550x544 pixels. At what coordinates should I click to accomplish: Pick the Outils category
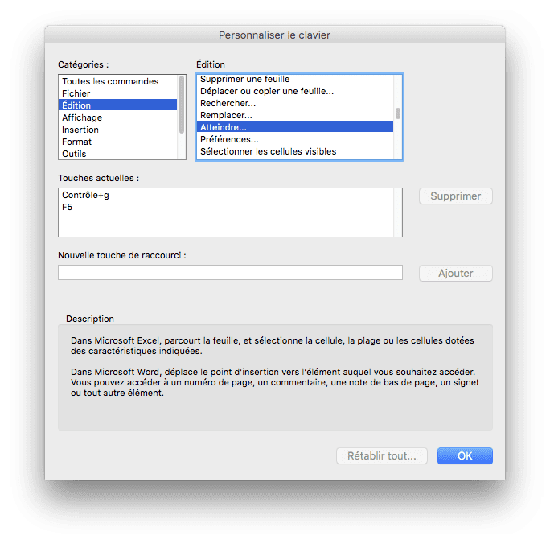click(118, 154)
